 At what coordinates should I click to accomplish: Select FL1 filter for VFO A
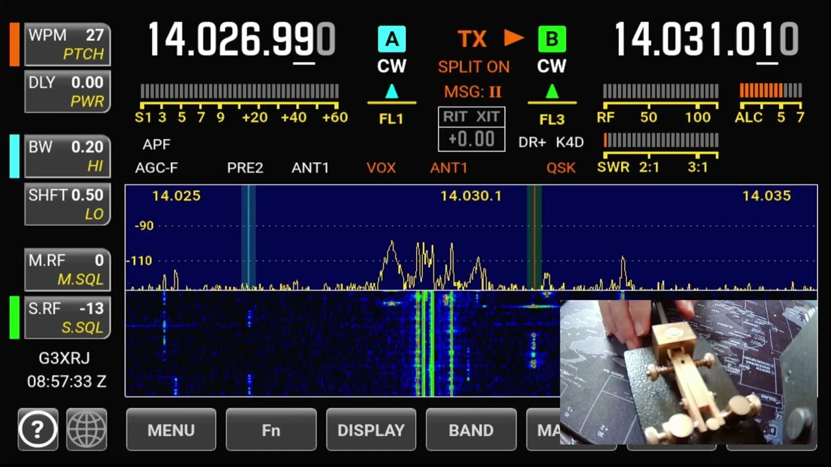pos(391,119)
